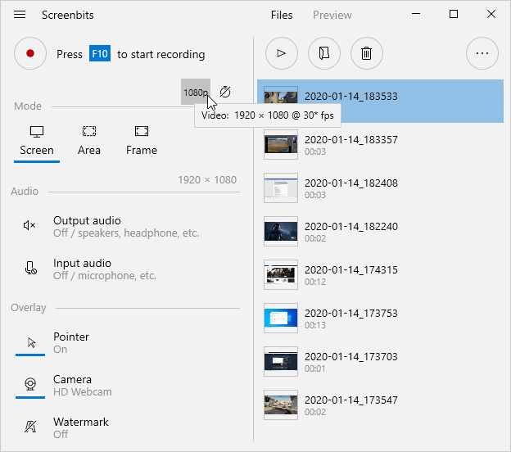This screenshot has width=511, height=452.
Task: Open the hamburger menu
Action: 20,15
